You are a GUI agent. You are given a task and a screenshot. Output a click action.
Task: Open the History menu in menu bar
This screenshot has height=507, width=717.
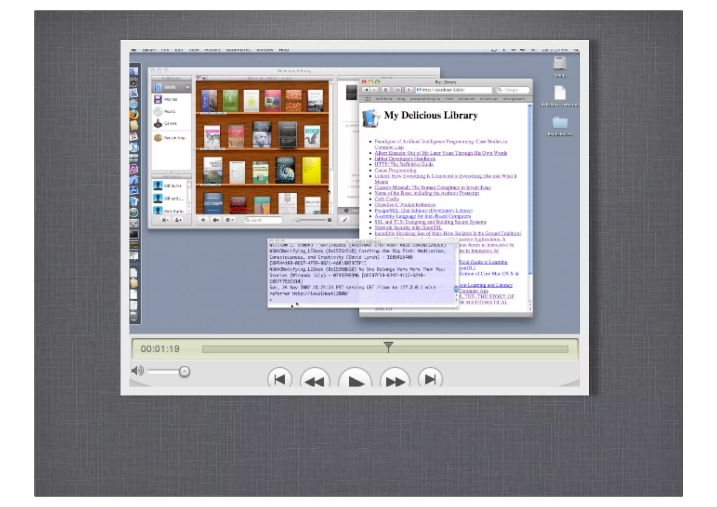212,50
